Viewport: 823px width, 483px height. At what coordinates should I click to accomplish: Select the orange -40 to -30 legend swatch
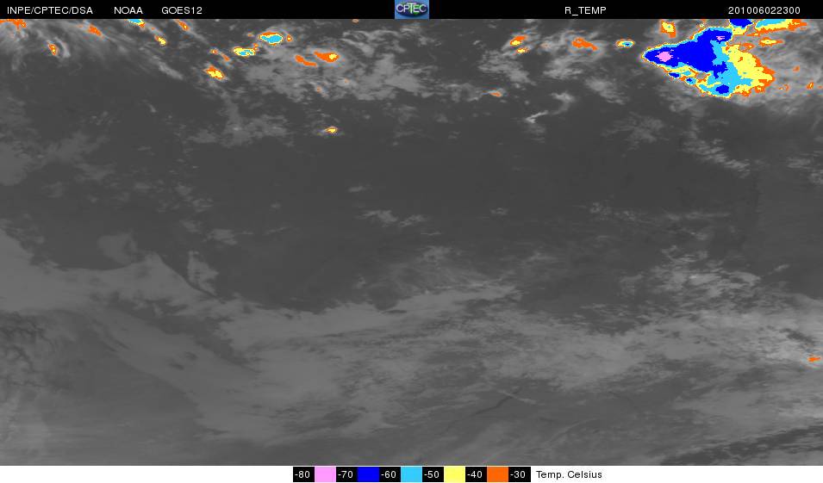pyautogui.click(x=497, y=474)
